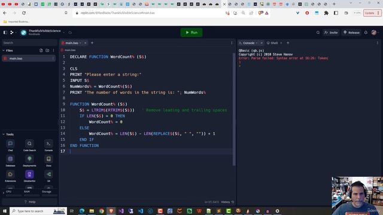
Task: Click the END FUNCTION line in editor
Action: coord(84,146)
